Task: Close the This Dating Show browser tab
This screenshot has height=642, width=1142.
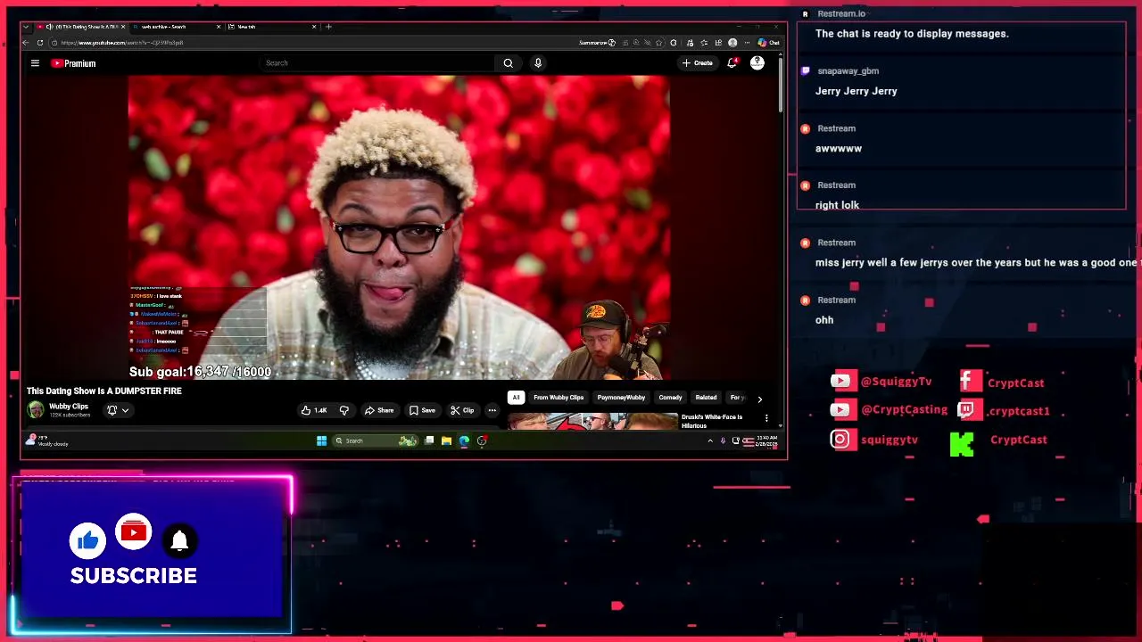Action: coord(122,27)
